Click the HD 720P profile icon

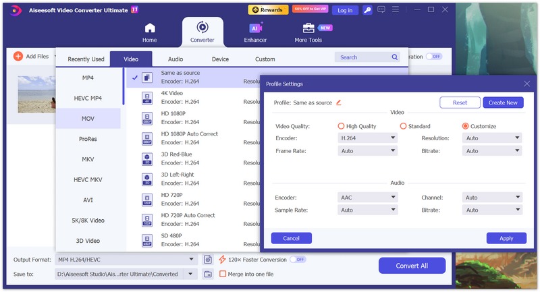pos(147,200)
